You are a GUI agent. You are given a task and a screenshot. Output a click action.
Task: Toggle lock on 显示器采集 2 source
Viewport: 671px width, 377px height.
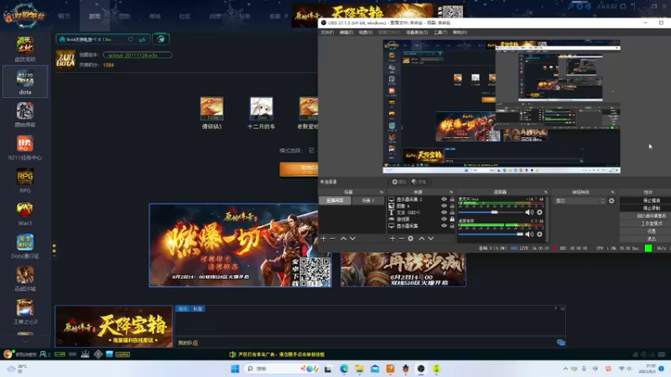[x=452, y=199]
